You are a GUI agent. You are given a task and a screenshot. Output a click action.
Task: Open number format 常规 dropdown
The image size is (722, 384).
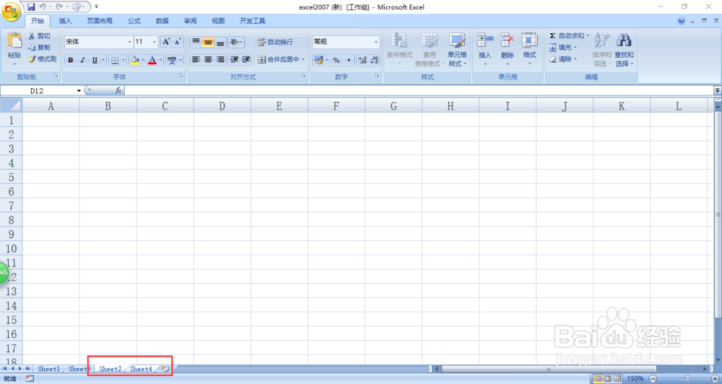[x=375, y=42]
